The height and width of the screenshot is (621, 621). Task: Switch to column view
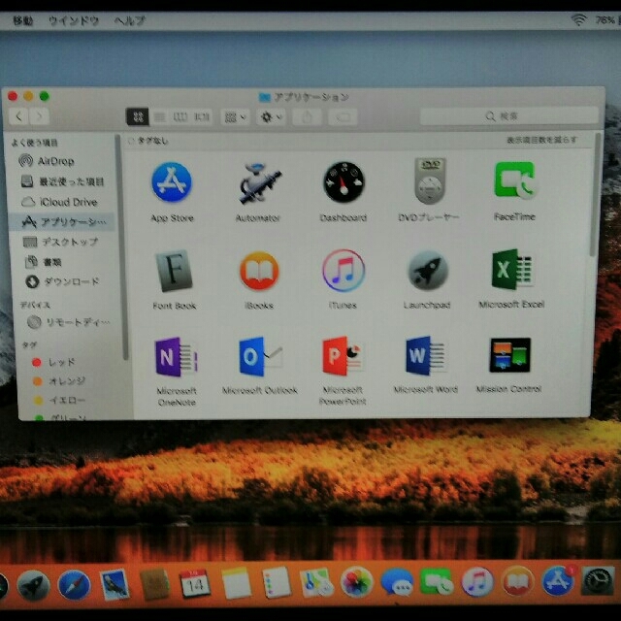tap(180, 116)
